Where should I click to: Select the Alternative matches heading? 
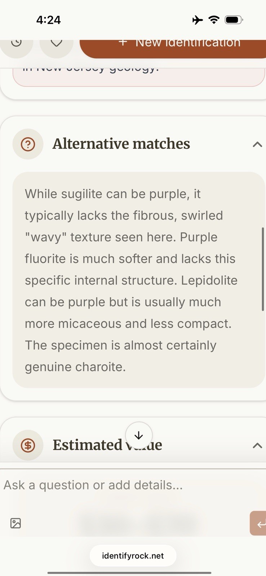click(x=121, y=144)
